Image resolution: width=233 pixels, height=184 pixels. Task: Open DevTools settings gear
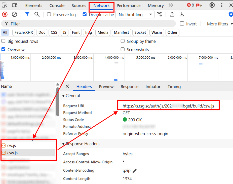pos(212,5)
